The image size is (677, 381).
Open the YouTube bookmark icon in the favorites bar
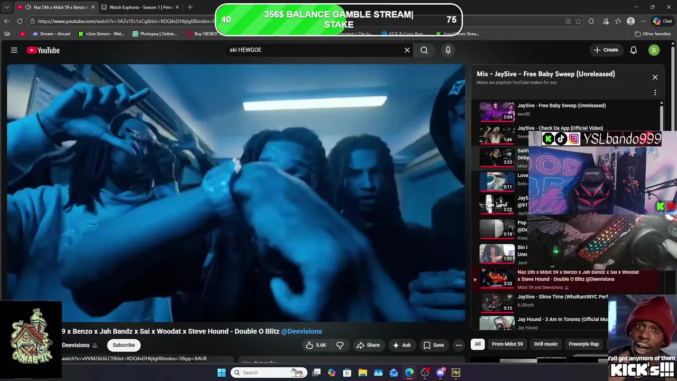[22, 33]
